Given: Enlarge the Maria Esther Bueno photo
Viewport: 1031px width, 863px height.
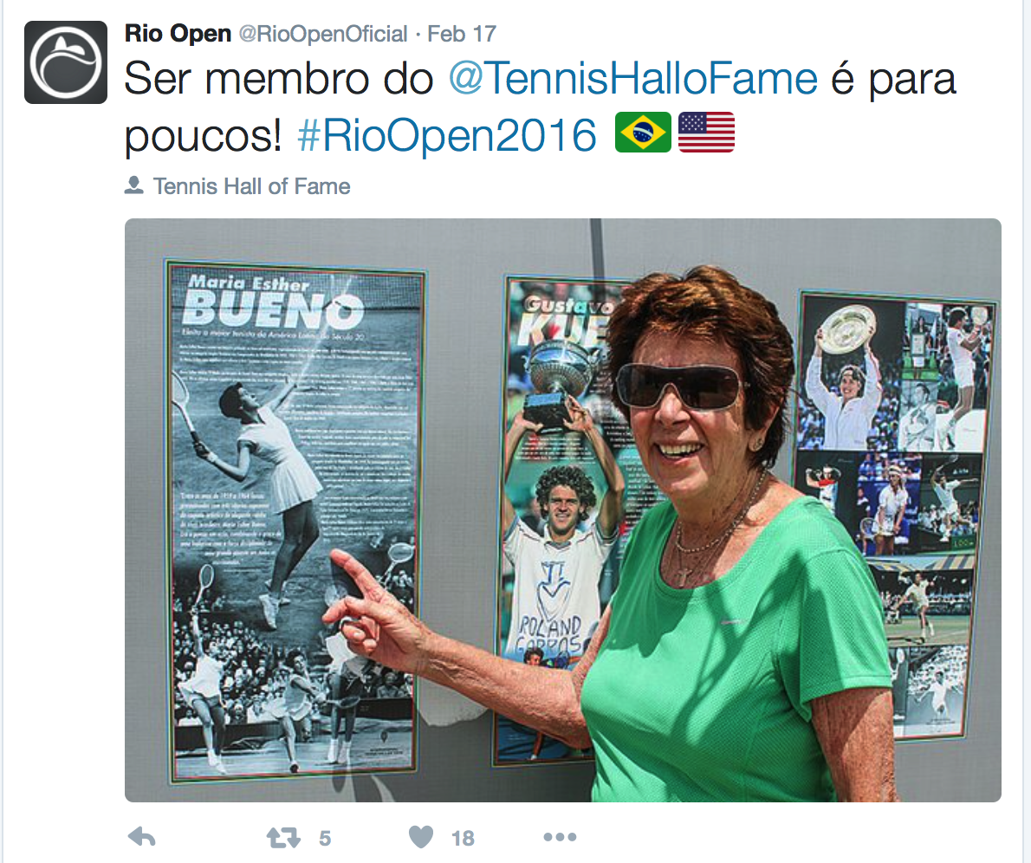Looking at the screenshot, I should (x=563, y=509).
